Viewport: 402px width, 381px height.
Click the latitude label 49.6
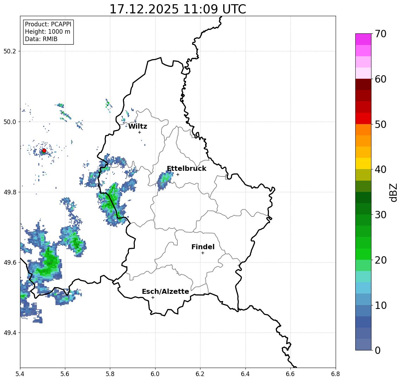[x=10, y=263]
